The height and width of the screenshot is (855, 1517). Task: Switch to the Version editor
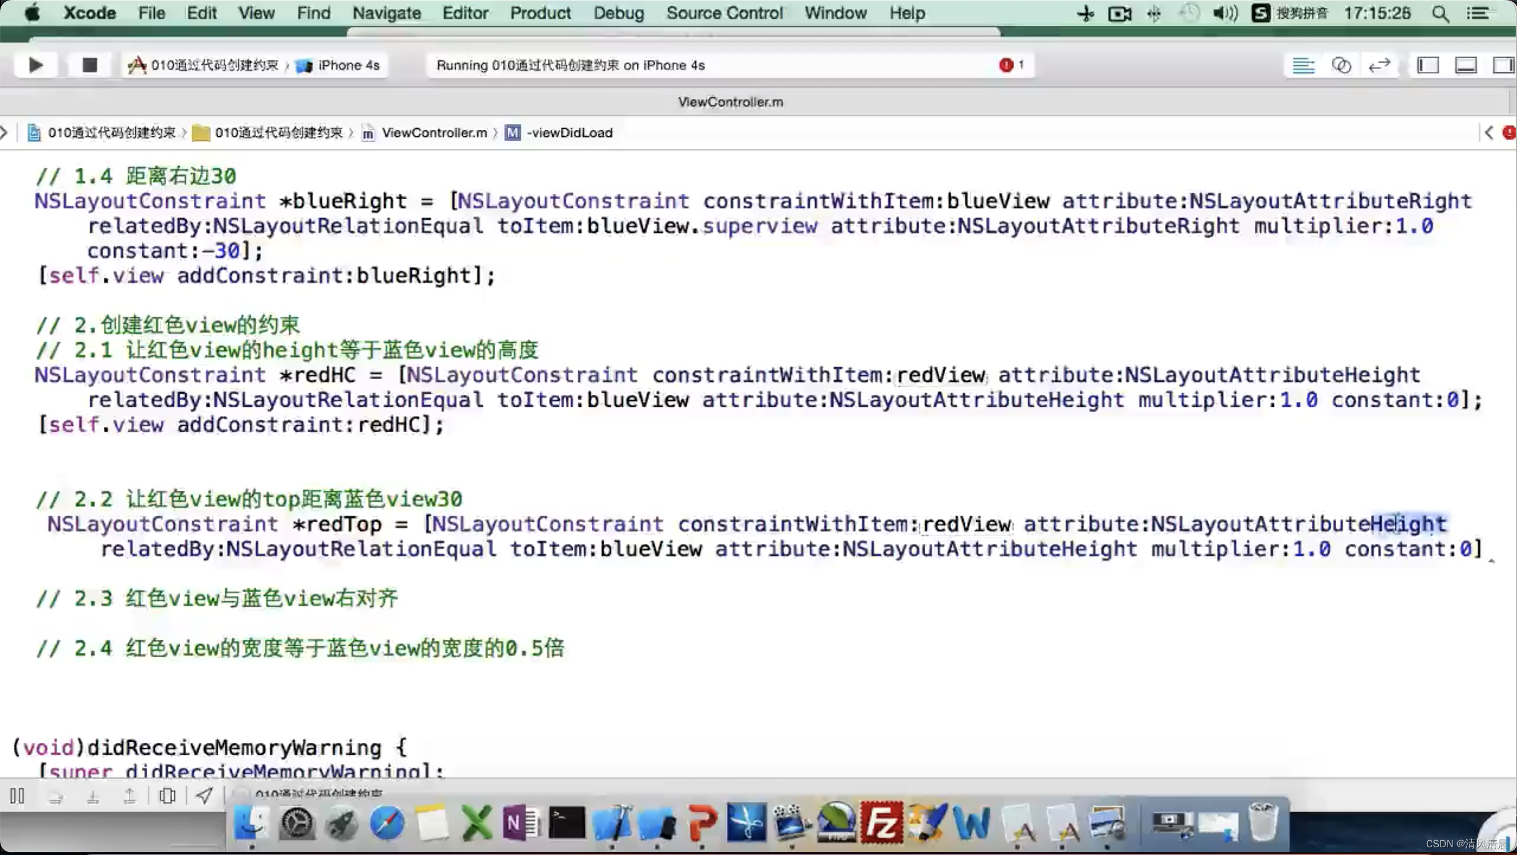click(1379, 65)
